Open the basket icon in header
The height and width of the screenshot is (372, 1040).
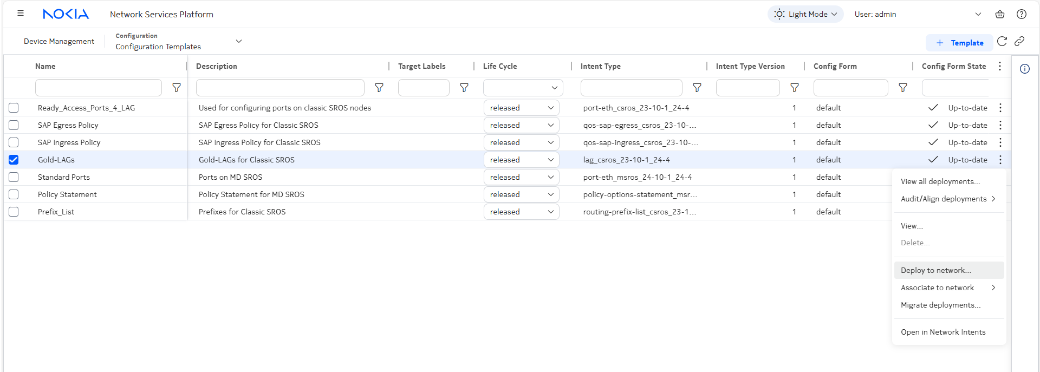point(1000,14)
